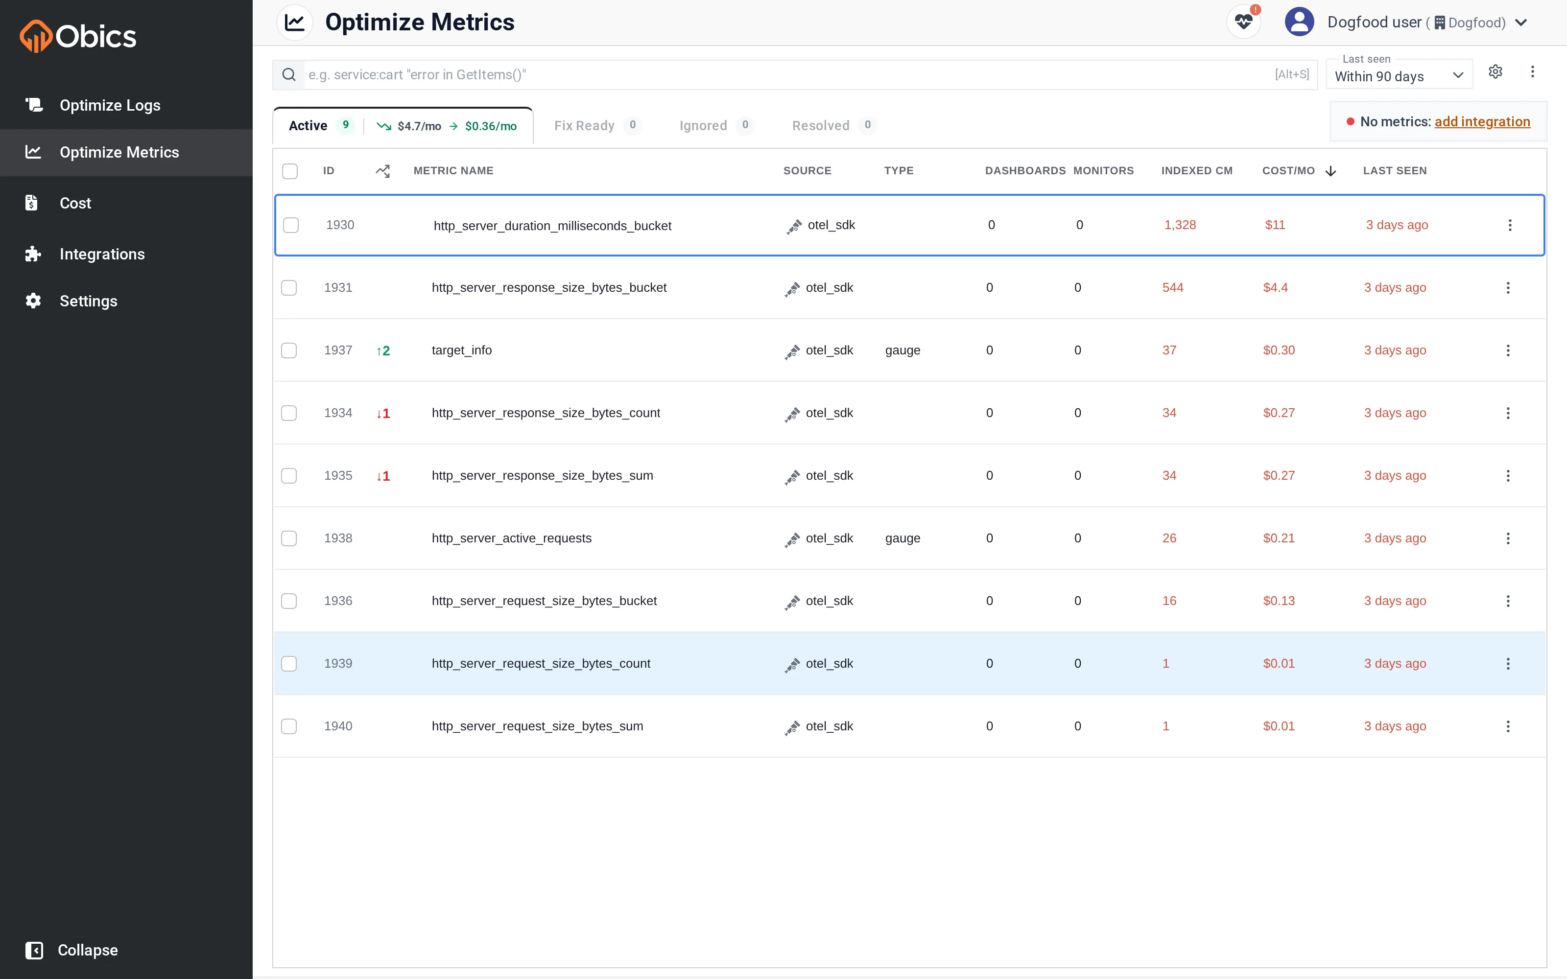Viewport: 1567px width, 979px height.
Task: Click the $4.7/mo to $0.36/mo savings indicator
Action: [x=447, y=126]
